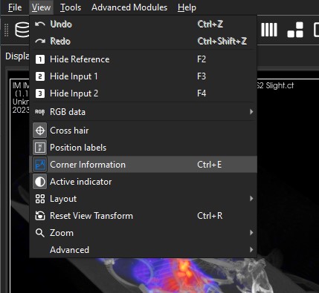Image resolution: width=319 pixels, height=293 pixels.
Task: Expand the RGB data submenu arrow
Action: [251, 112]
